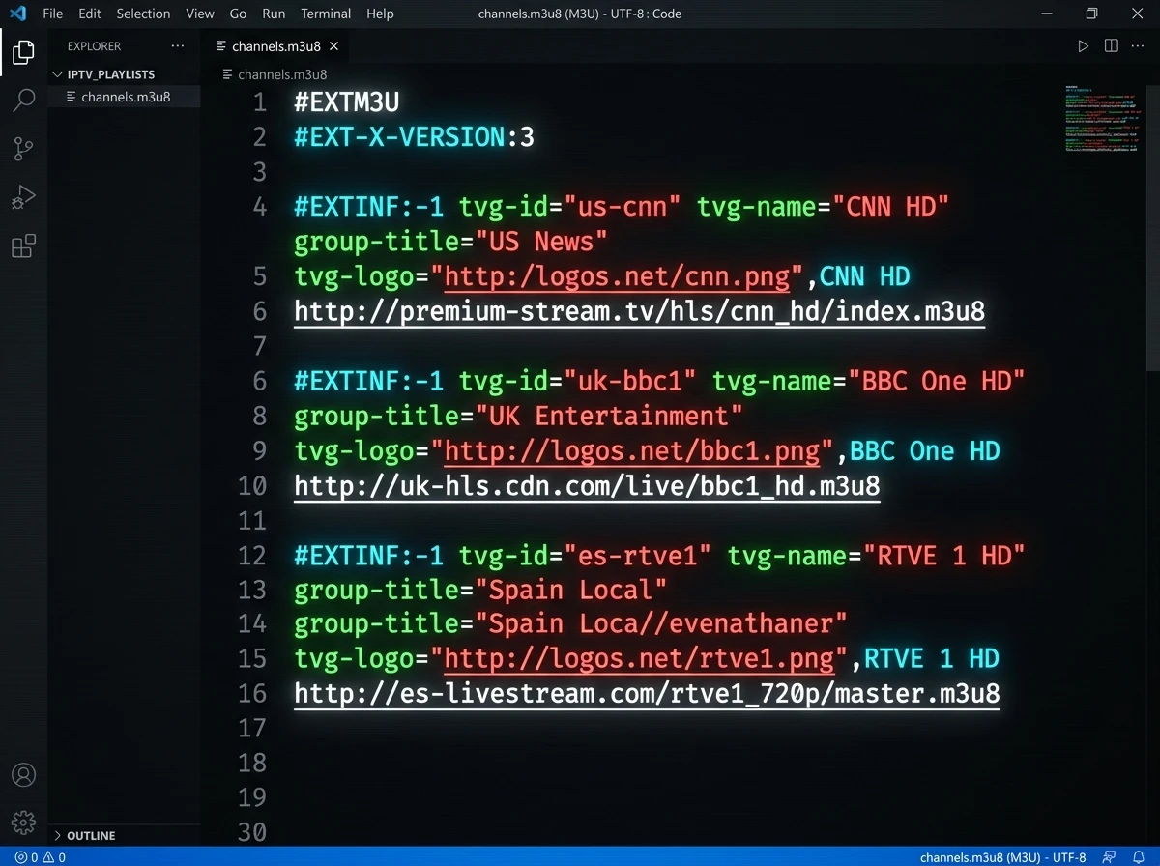Image resolution: width=1160 pixels, height=866 pixels.
Task: Click the EXPLORER panel title
Action: [x=94, y=46]
